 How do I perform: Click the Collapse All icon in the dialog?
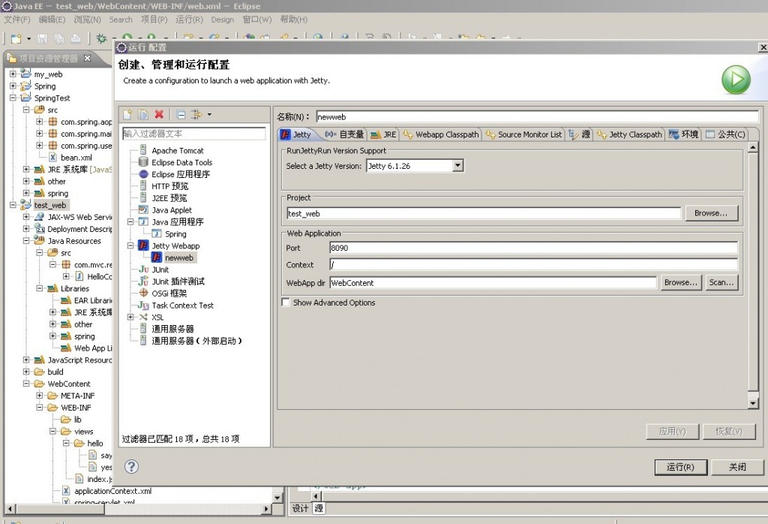pos(180,113)
